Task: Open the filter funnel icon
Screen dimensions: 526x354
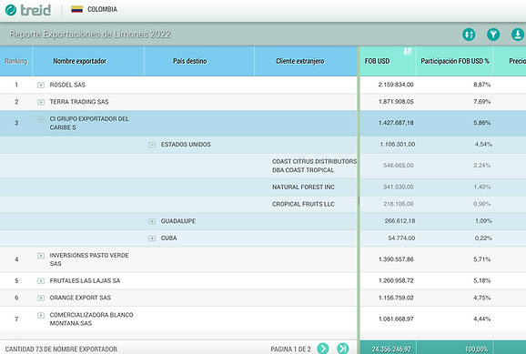Action: click(x=493, y=35)
